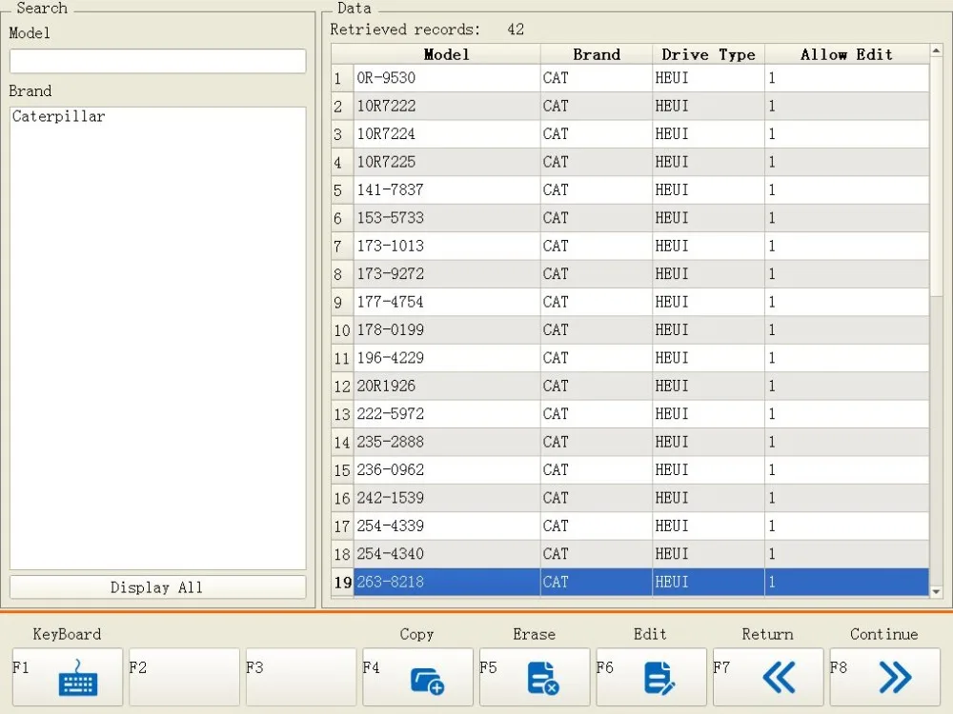Type in the Model search field
The width and height of the screenshot is (953, 714).
tap(157, 62)
